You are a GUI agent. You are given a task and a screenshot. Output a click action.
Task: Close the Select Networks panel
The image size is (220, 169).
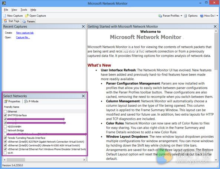[83, 96]
